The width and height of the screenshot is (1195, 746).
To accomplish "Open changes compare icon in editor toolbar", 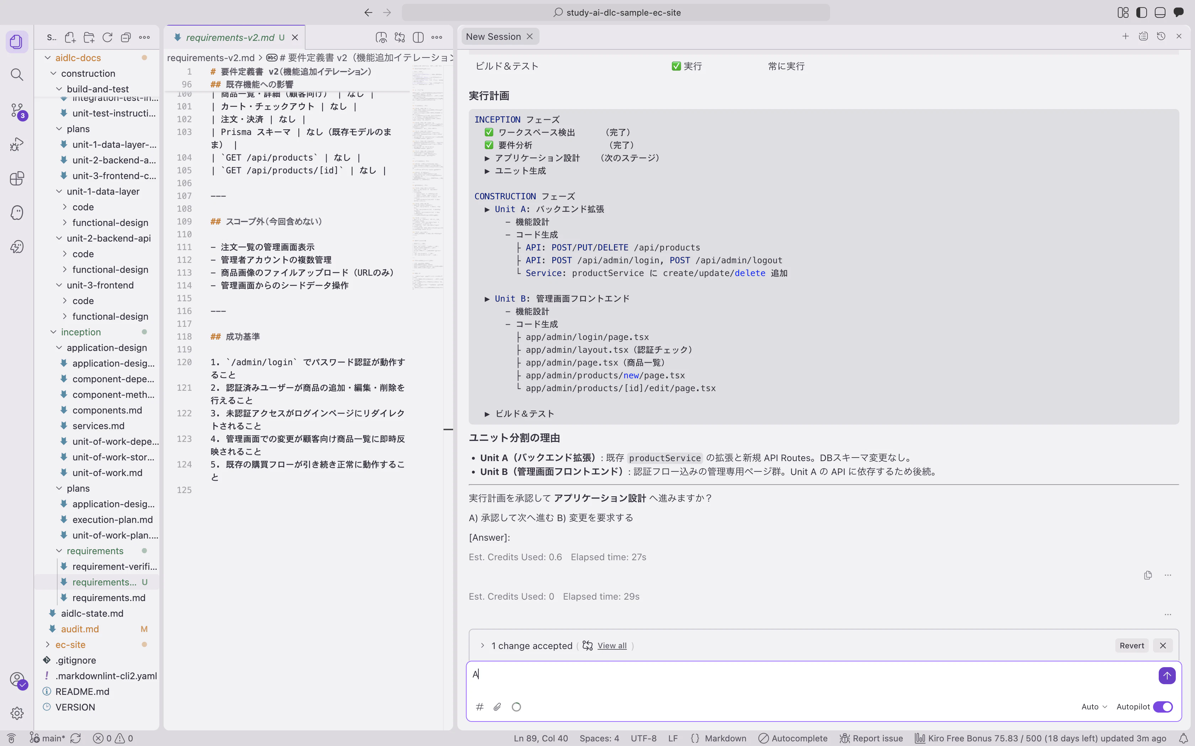I will 399,37.
